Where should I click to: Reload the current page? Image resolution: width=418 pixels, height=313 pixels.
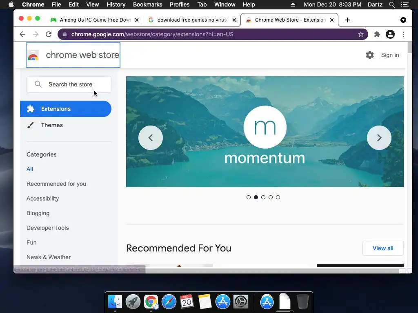coord(49,34)
